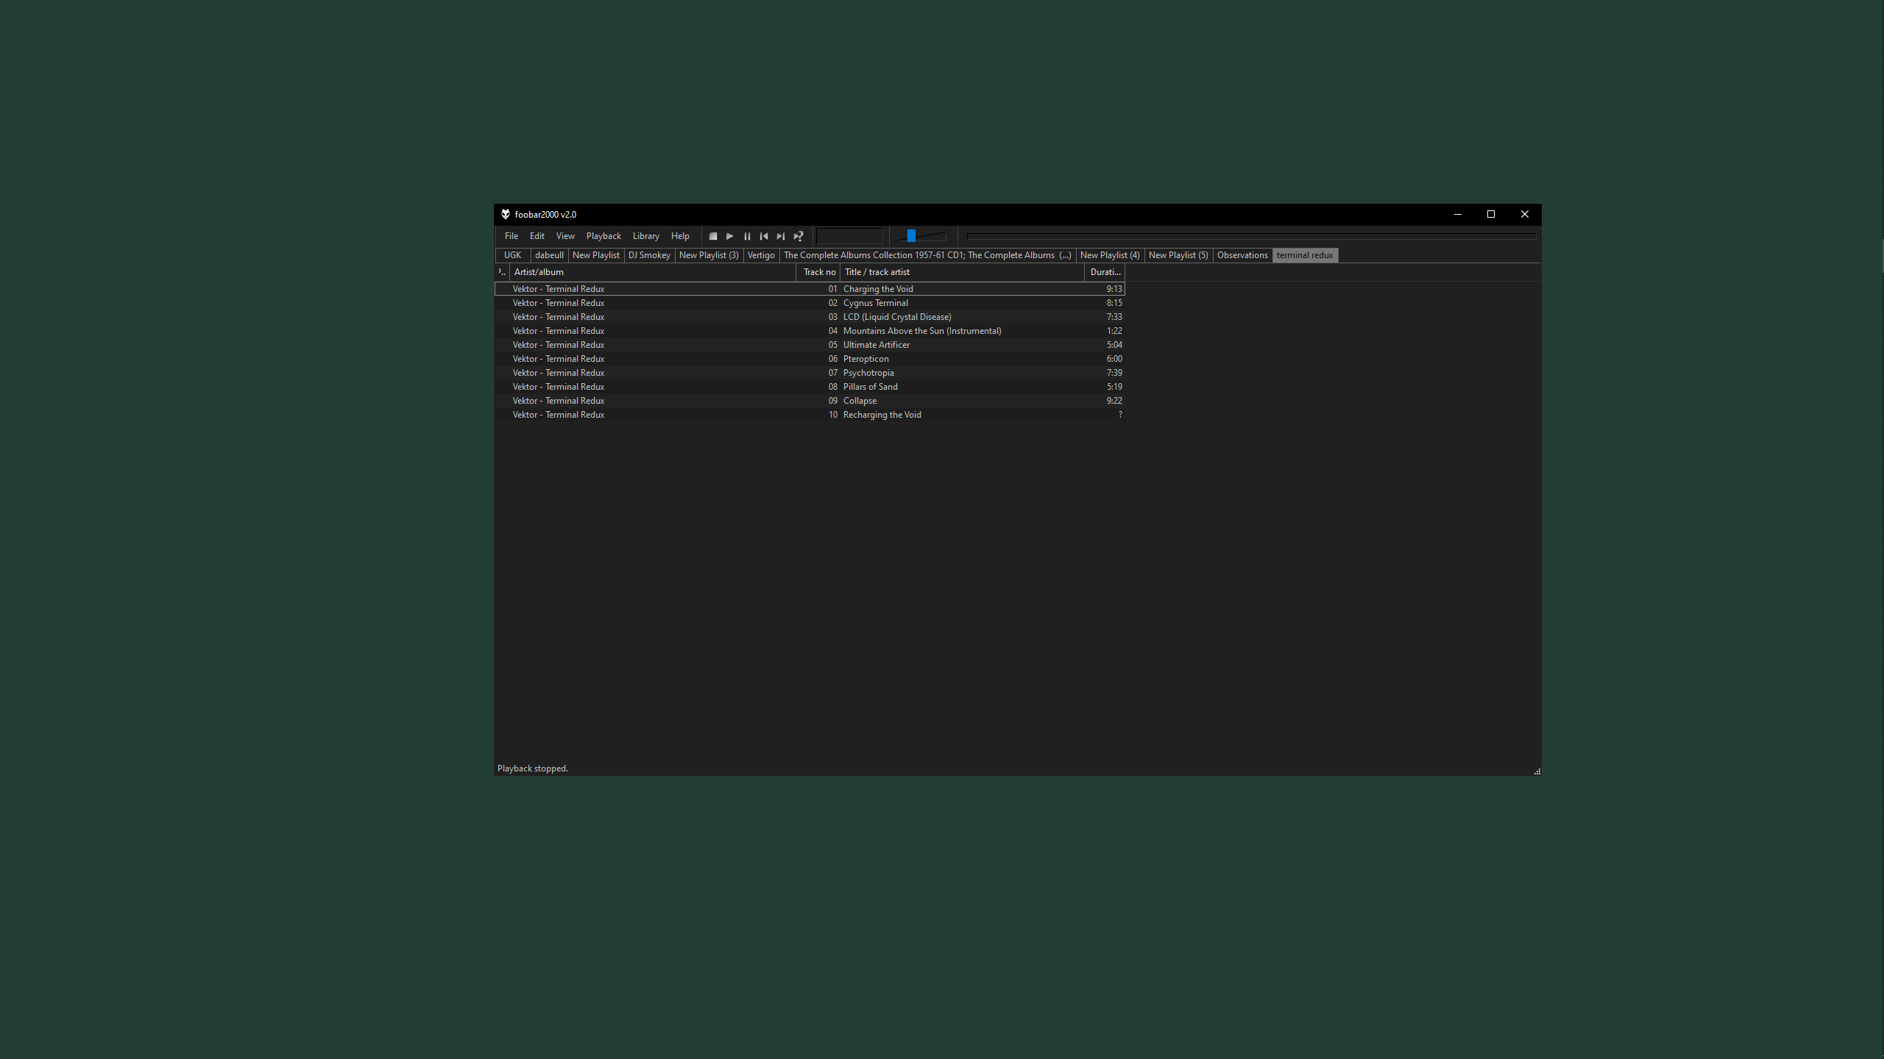
Task: Select the track Cygnus Terminal
Action: click(x=810, y=303)
